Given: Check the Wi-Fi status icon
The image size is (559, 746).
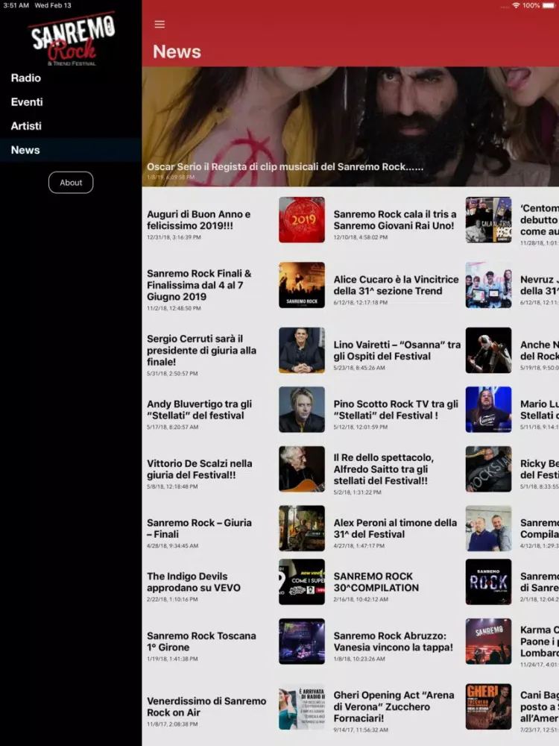Looking at the screenshot, I should [x=516, y=5].
